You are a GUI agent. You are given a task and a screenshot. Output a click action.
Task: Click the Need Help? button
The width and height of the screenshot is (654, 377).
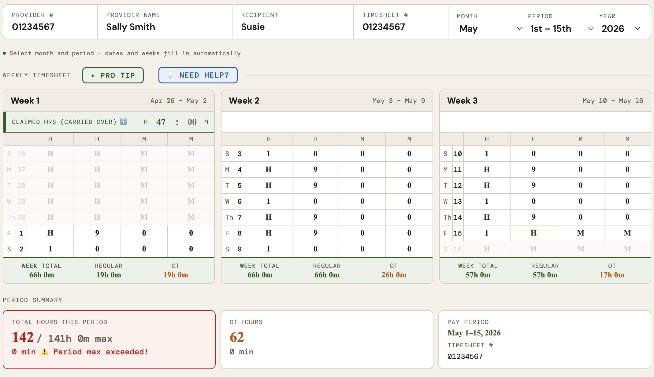(x=198, y=75)
